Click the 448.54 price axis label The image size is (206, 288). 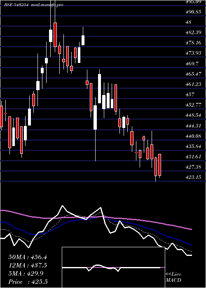[x=193, y=115]
